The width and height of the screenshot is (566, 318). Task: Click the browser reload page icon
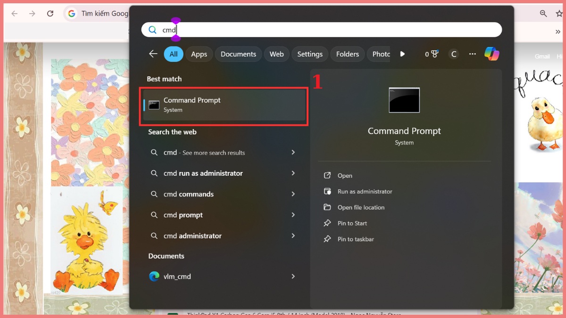pyautogui.click(x=50, y=14)
